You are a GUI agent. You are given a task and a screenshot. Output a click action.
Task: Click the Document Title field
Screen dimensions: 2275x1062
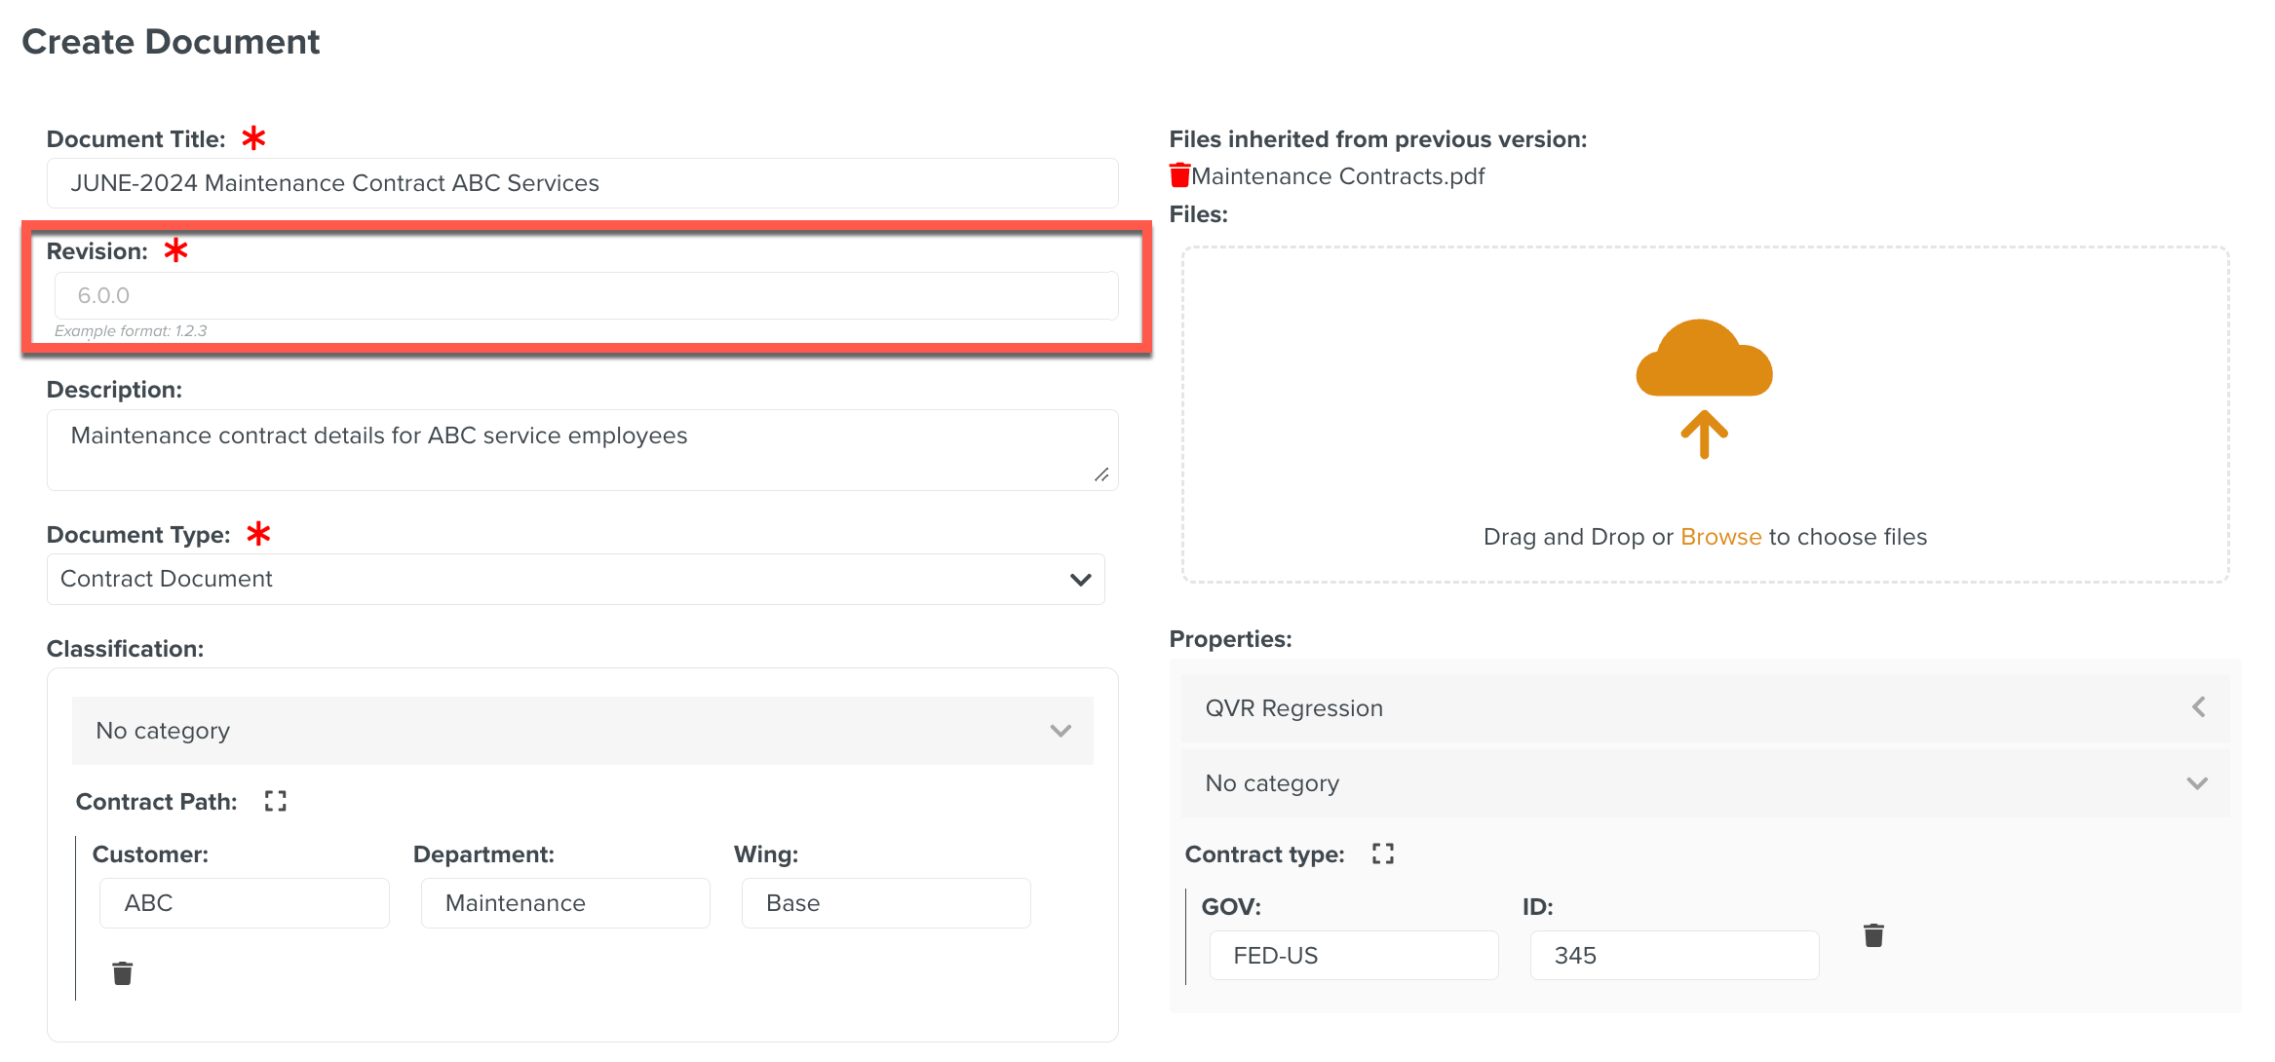pyautogui.click(x=582, y=183)
